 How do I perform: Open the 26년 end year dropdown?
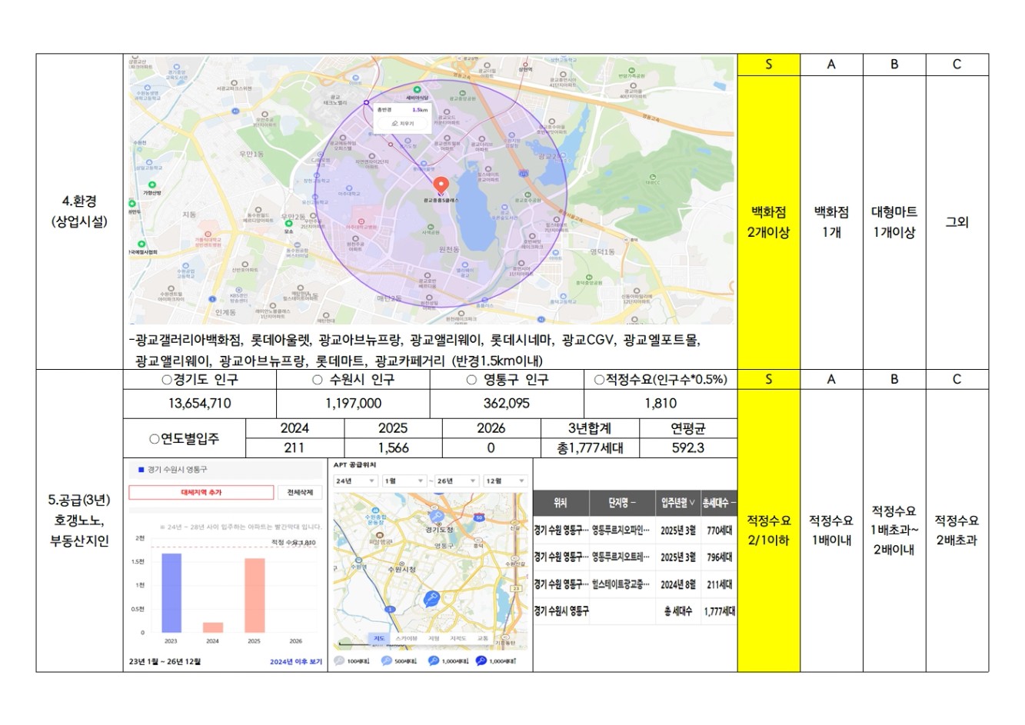coord(458,481)
